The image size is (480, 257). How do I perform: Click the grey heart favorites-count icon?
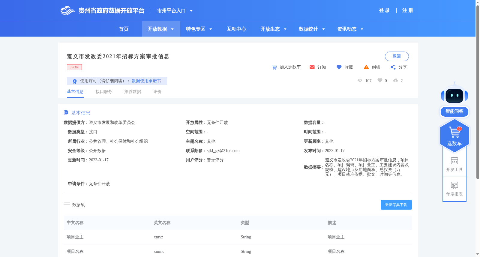point(380,80)
